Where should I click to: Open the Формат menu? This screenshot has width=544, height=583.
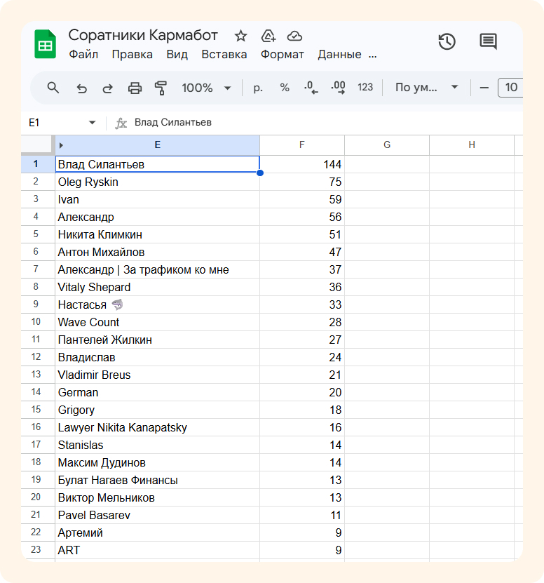click(282, 54)
